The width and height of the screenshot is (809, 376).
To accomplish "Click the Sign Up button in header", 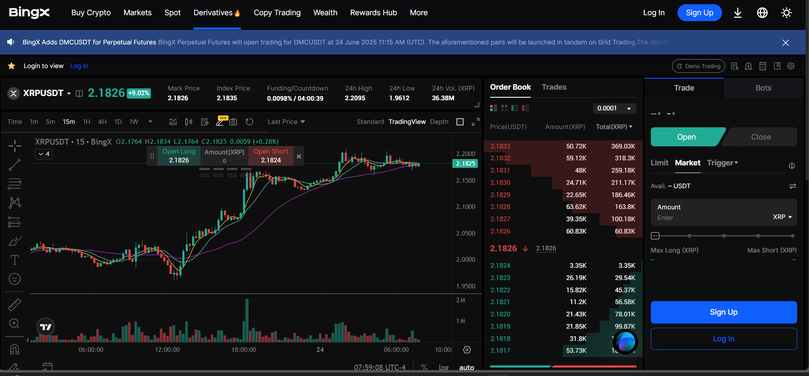I will [700, 13].
